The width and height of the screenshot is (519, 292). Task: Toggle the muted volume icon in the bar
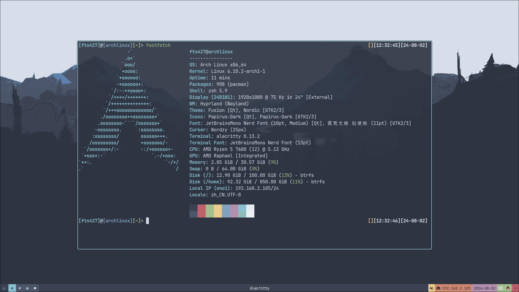click(432, 288)
